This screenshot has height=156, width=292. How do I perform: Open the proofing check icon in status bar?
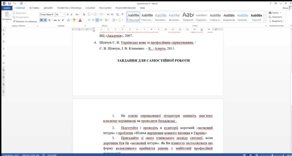click(x=43, y=155)
